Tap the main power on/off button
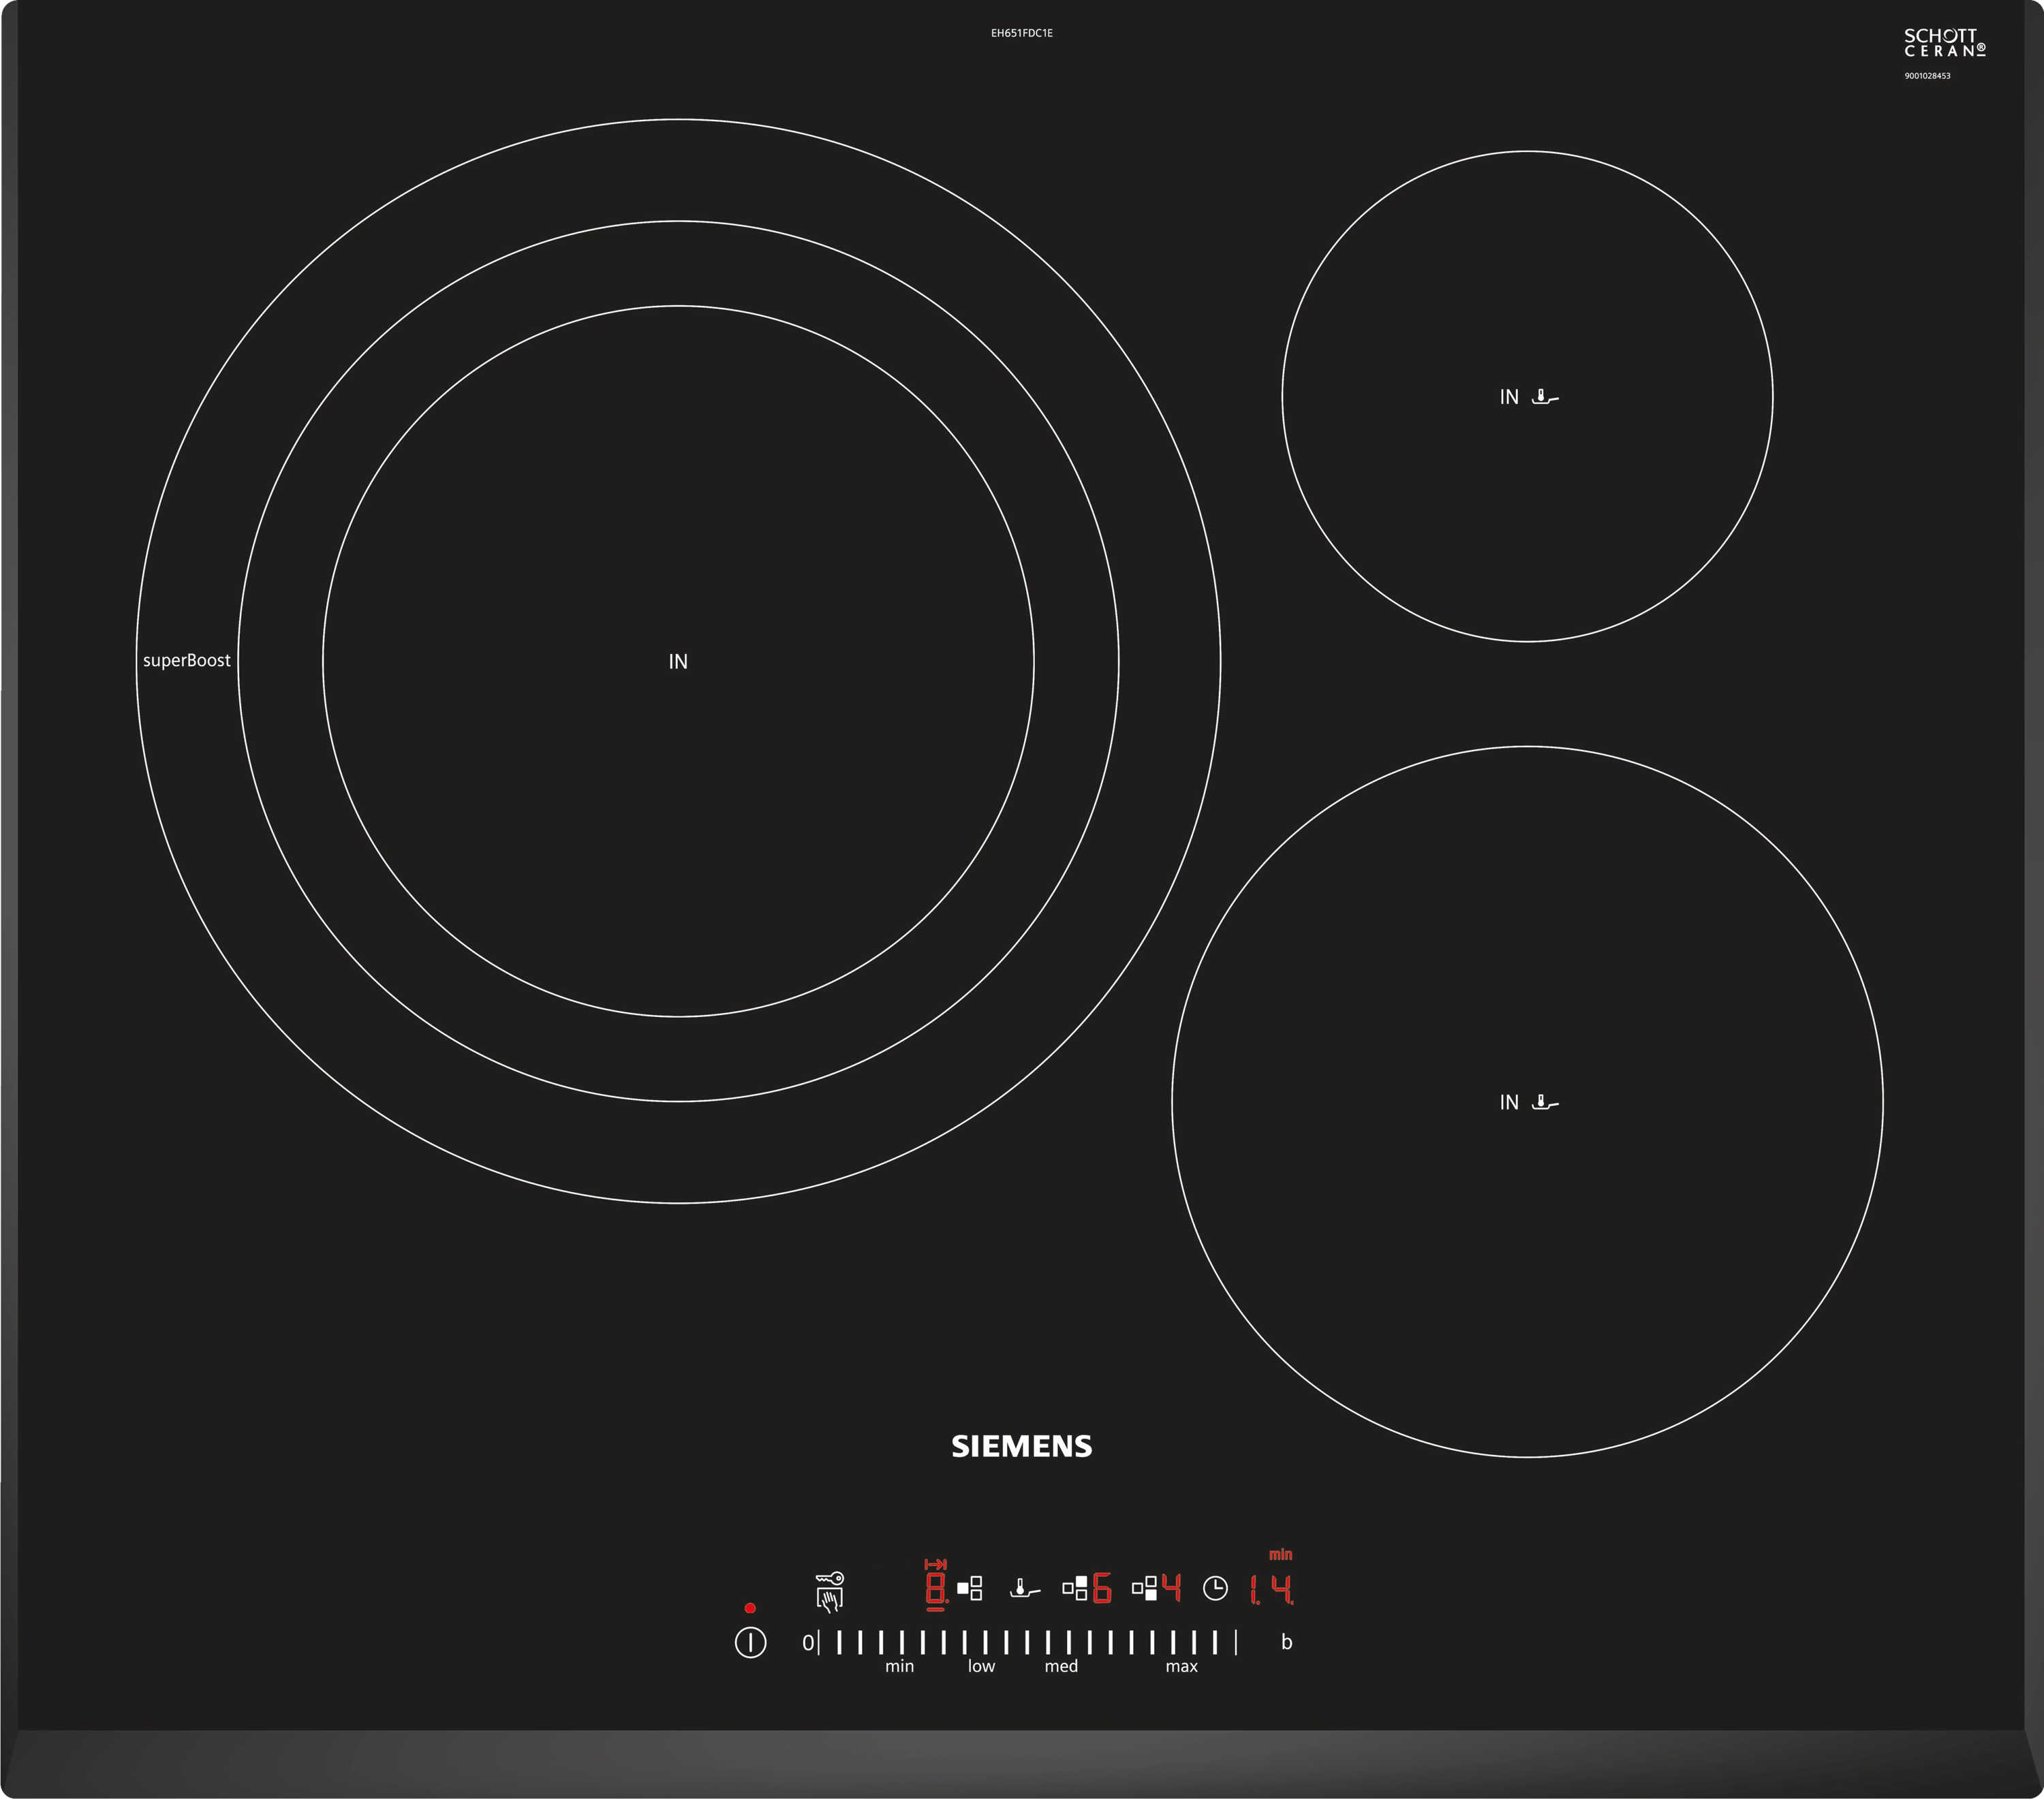The width and height of the screenshot is (2044, 1799). [x=750, y=1642]
